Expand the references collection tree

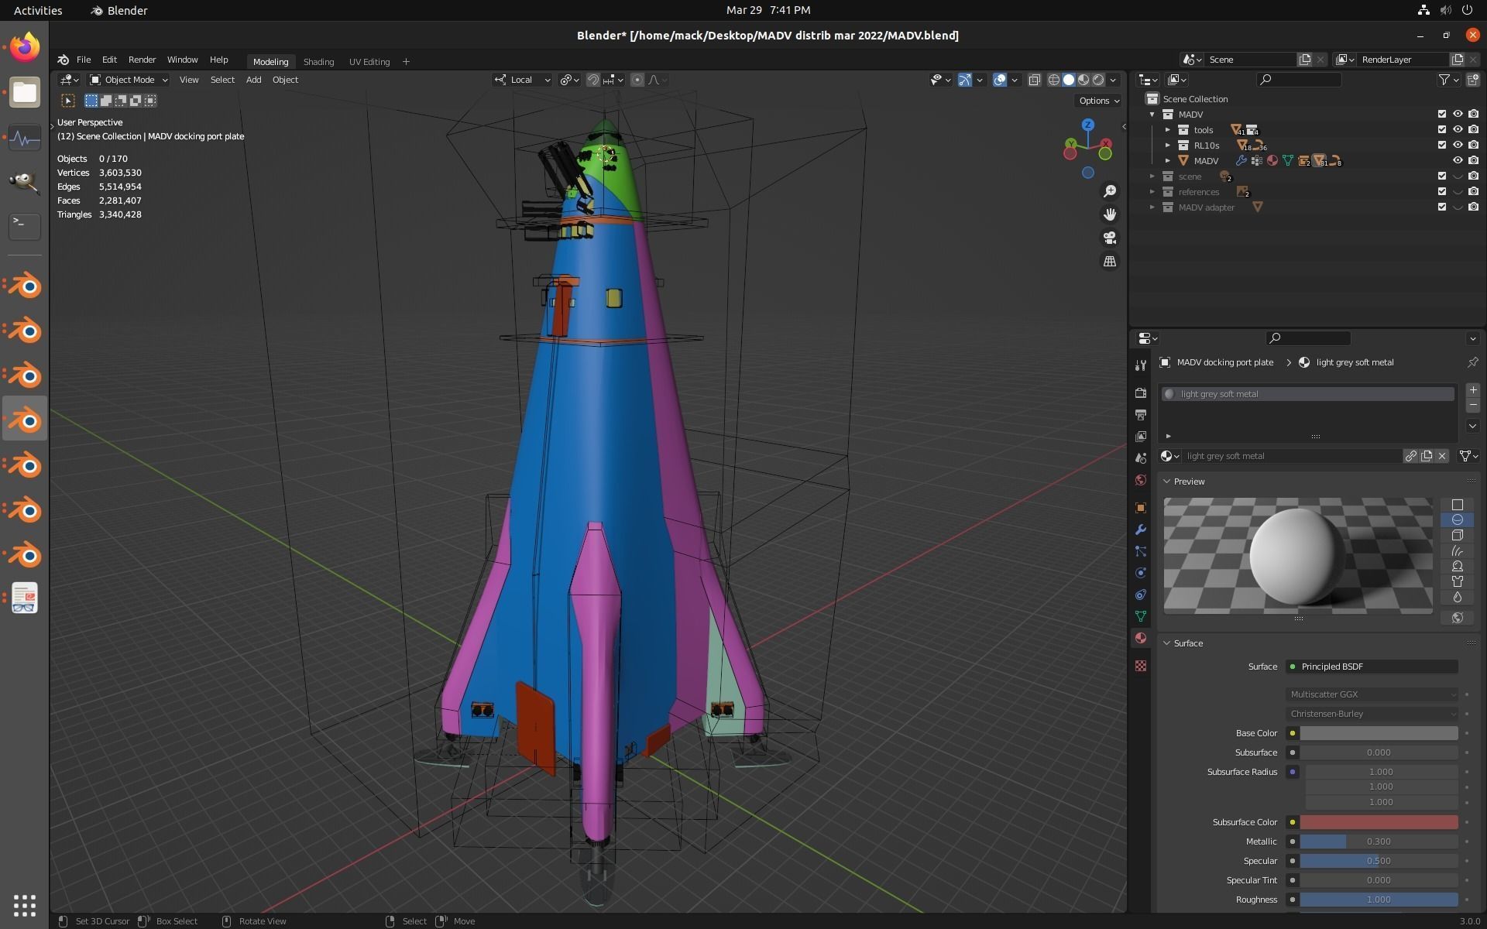pyautogui.click(x=1152, y=192)
